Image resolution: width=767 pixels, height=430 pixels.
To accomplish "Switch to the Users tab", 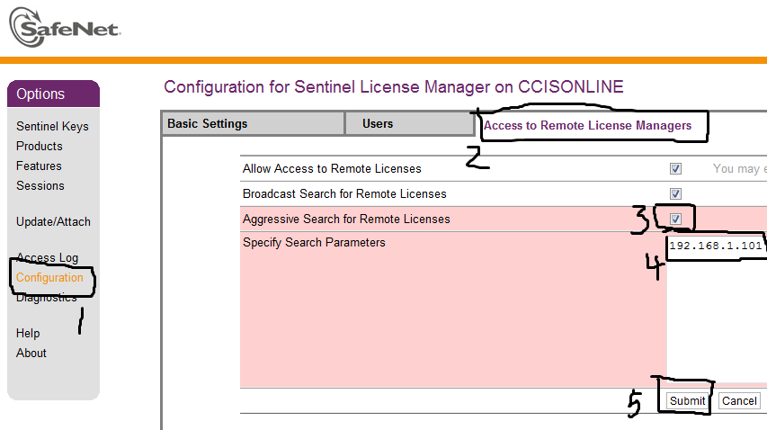I will pos(409,124).
